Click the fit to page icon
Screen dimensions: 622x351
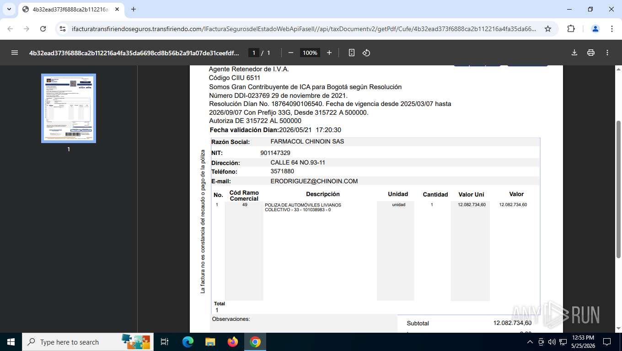click(x=351, y=53)
